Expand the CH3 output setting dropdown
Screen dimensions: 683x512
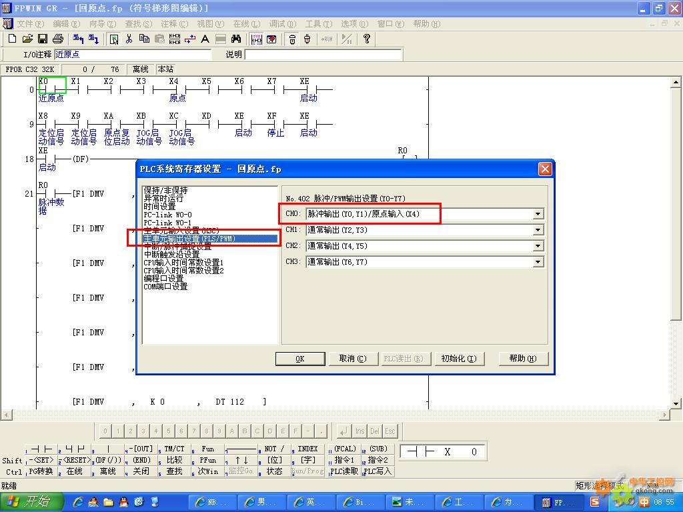point(538,262)
